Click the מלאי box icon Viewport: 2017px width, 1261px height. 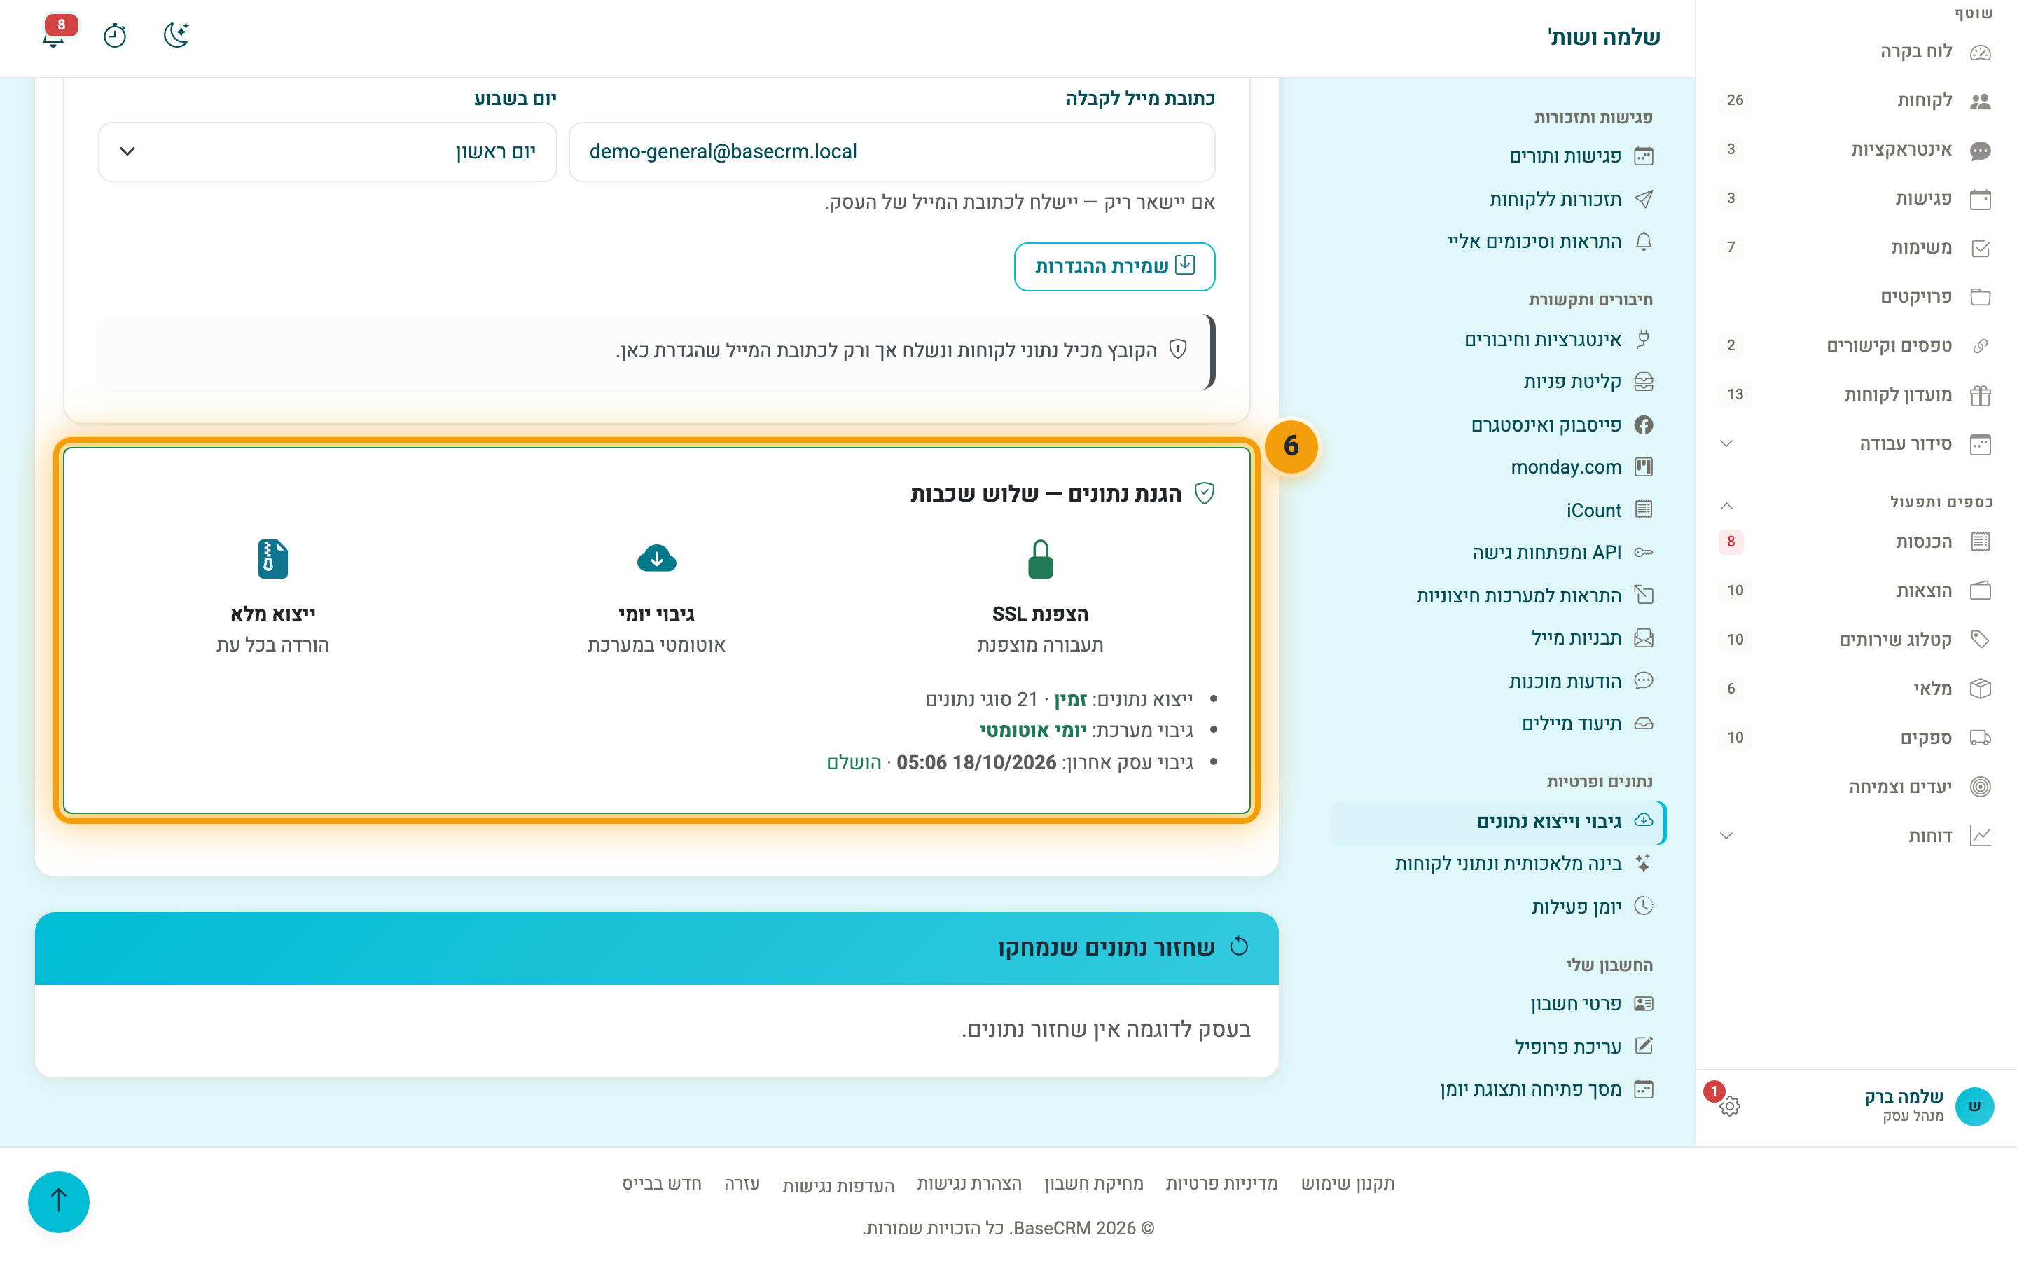coord(1981,689)
